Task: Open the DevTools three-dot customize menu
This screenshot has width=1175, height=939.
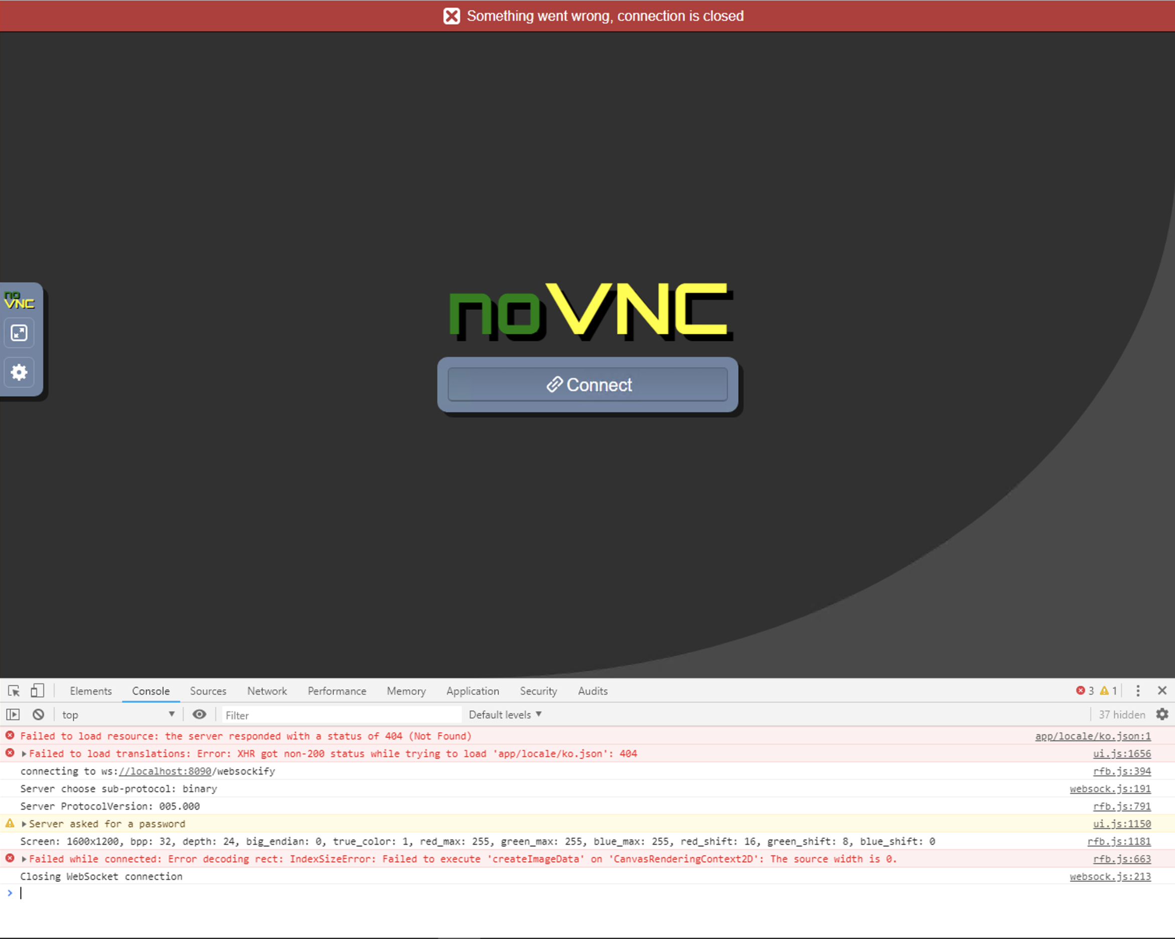Action: (1138, 691)
